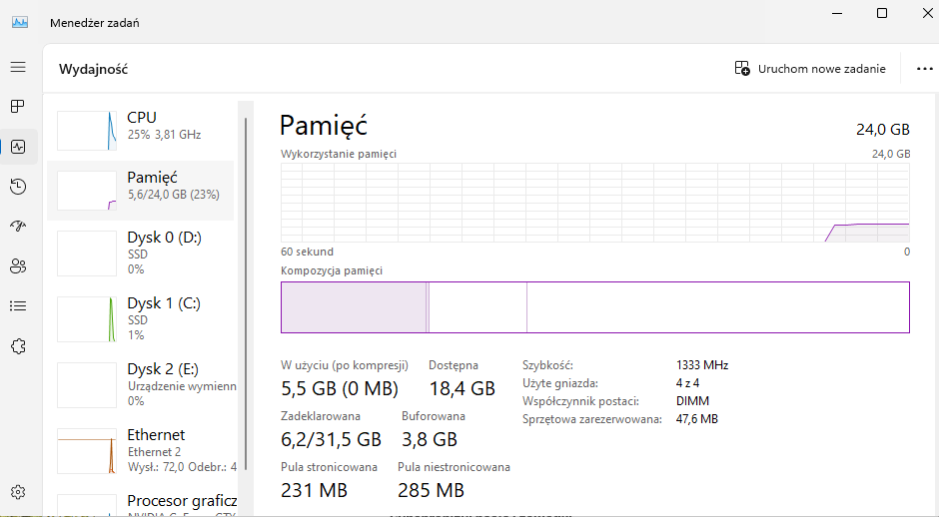Click 'Uruchom nowe zadanie' button
Image resolution: width=939 pixels, height=517 pixels.
tap(810, 69)
